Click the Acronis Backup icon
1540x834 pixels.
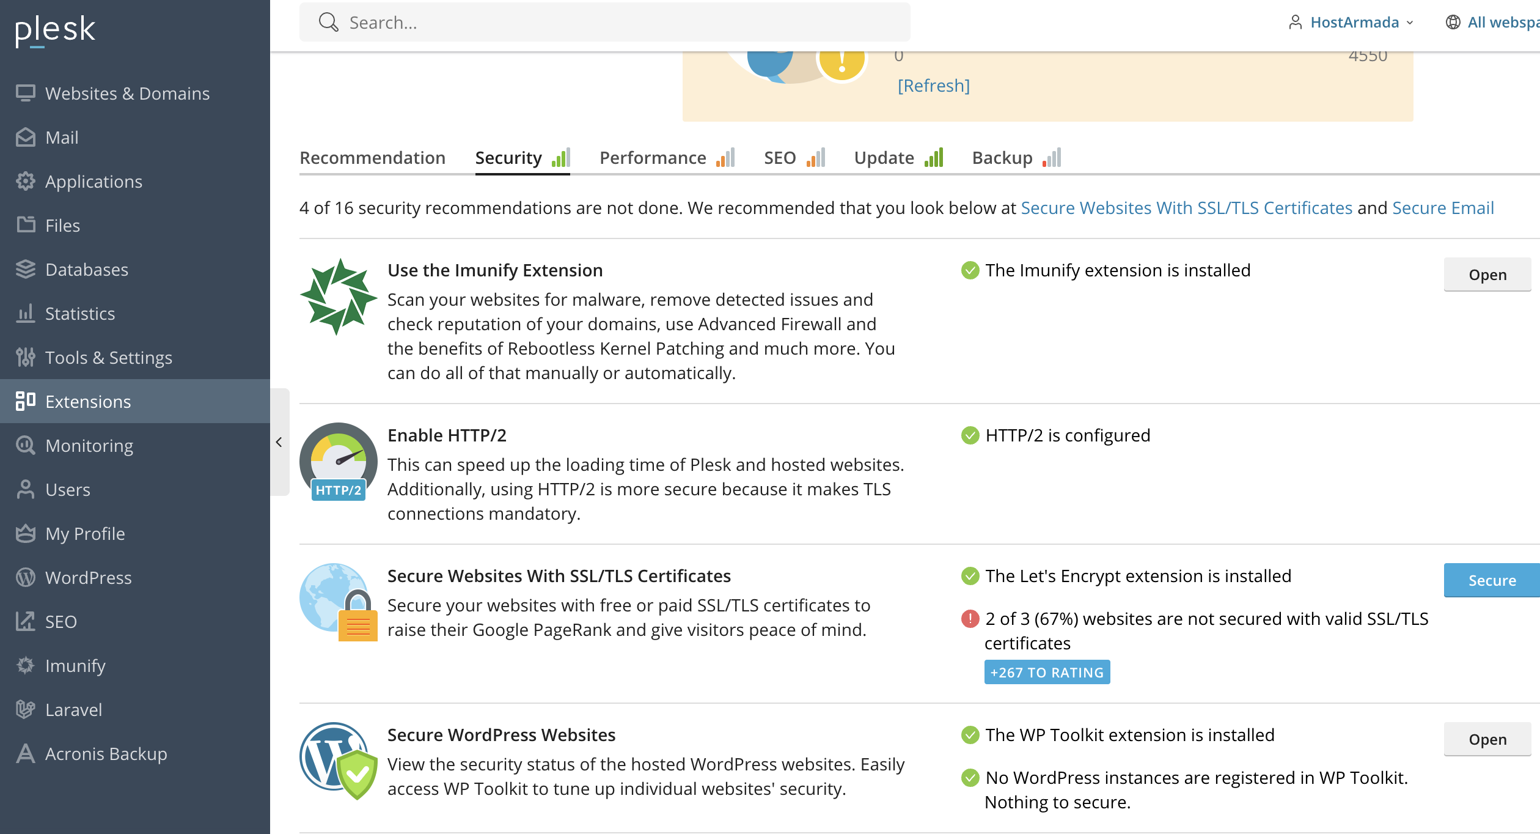(26, 753)
